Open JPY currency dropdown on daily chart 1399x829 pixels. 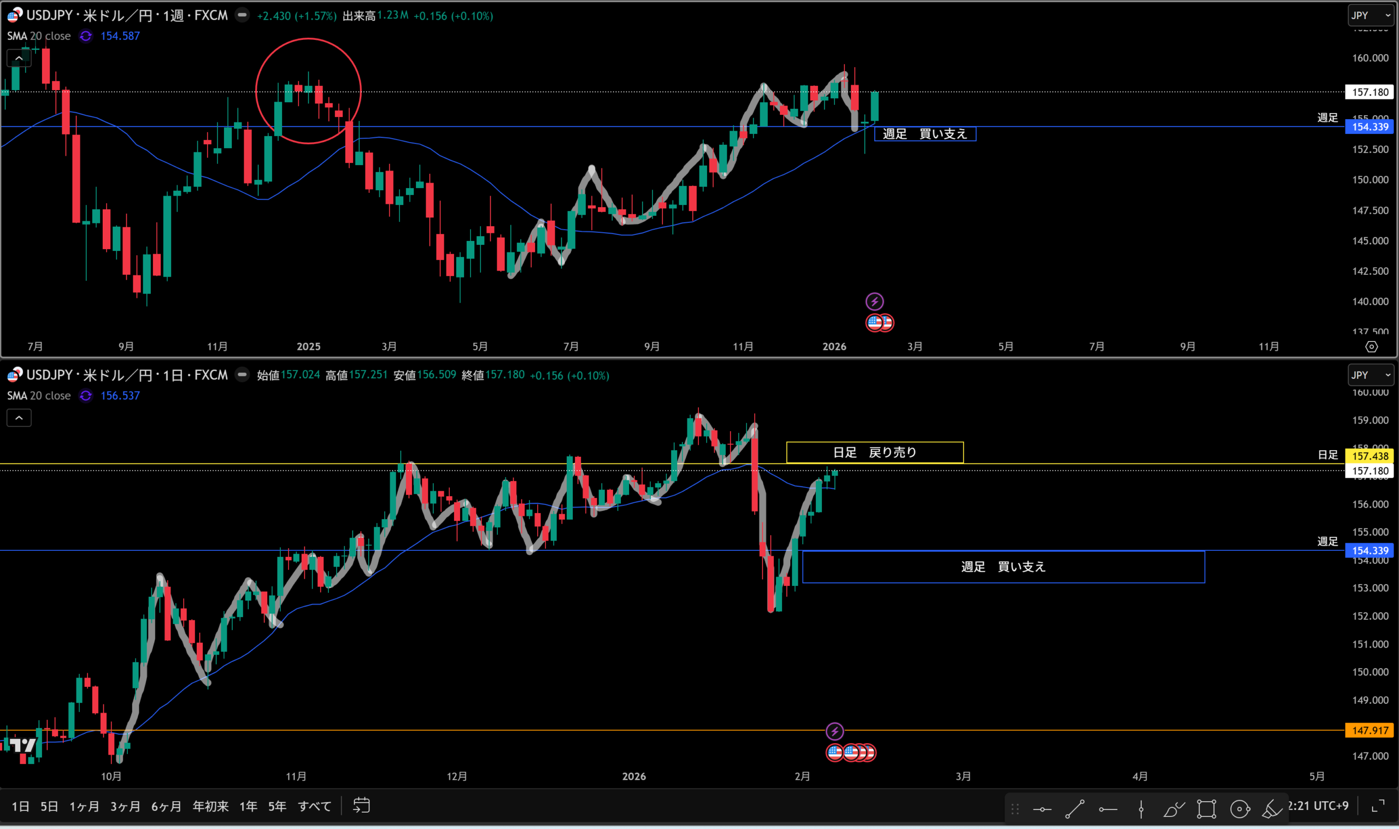coord(1370,375)
